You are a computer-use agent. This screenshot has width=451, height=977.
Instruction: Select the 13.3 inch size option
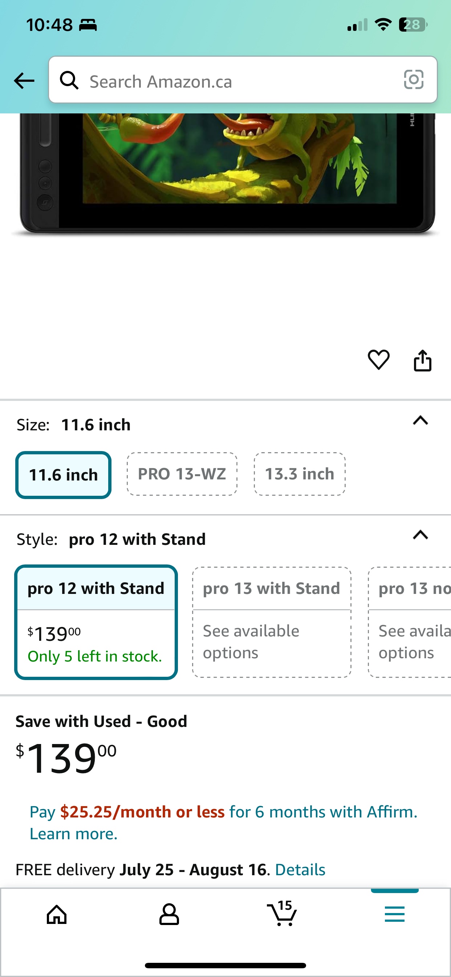(300, 474)
